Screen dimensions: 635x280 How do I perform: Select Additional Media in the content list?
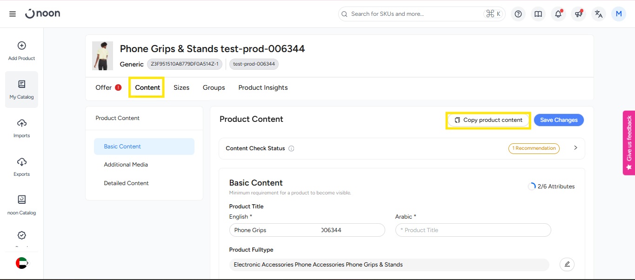(126, 165)
